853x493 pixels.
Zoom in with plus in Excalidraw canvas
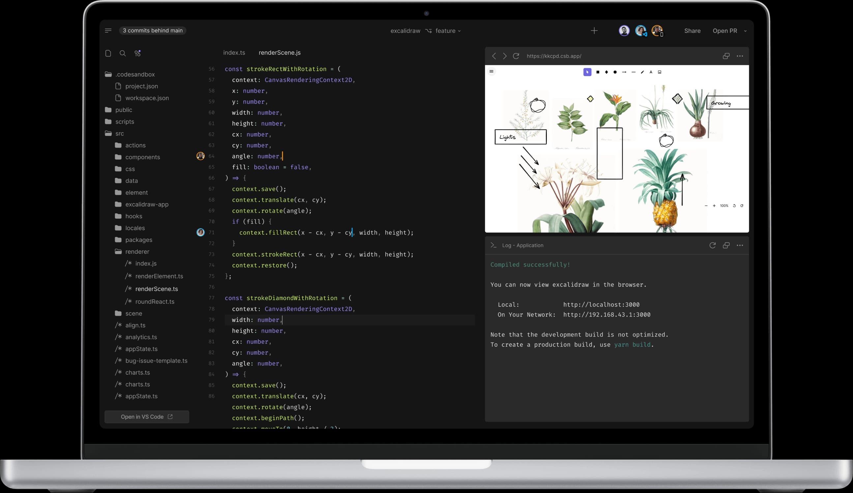(714, 206)
